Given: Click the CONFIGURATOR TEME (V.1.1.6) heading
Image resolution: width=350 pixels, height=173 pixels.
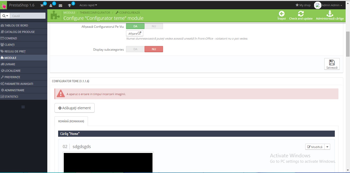Looking at the screenshot, I should point(70,81).
